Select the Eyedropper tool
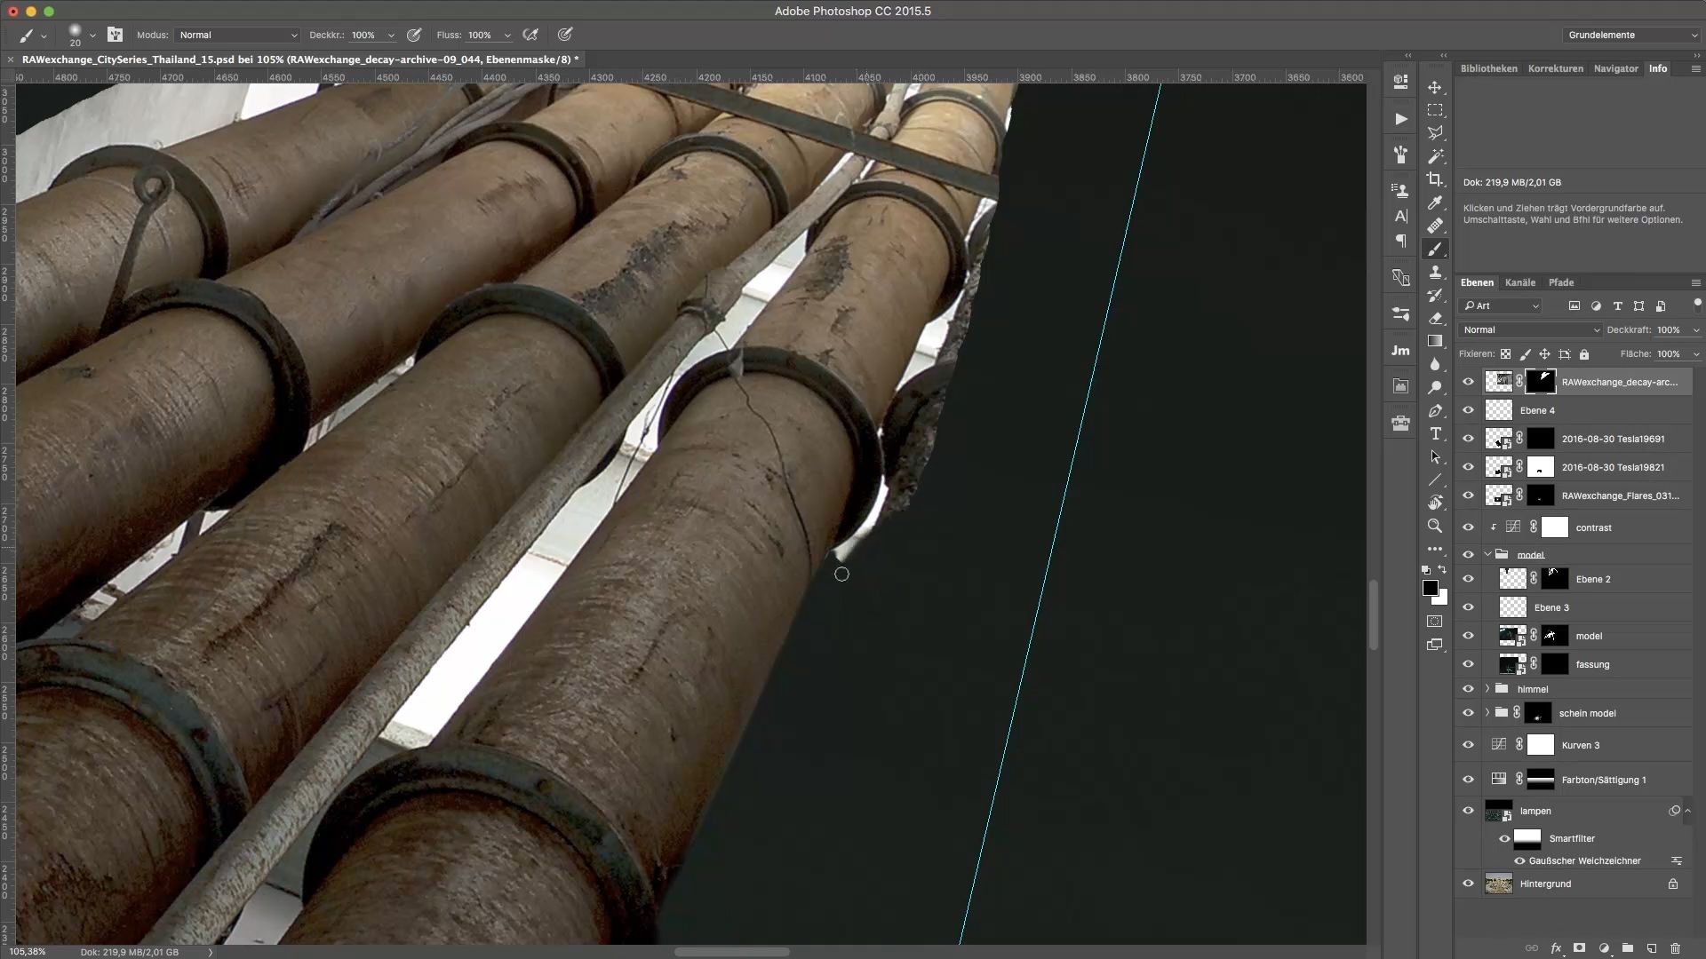 click(1435, 202)
